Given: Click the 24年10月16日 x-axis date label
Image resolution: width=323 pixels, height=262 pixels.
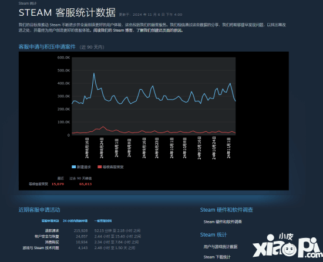Looking at the screenshot, I should (200, 148).
